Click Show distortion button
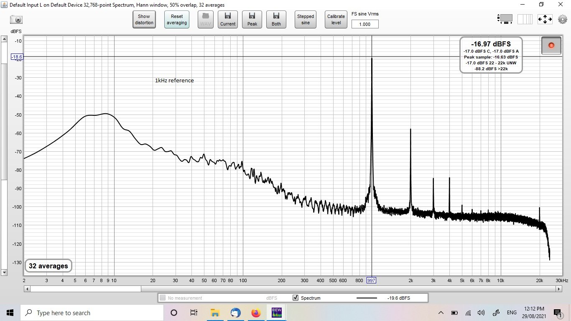571x321 pixels. point(144,20)
